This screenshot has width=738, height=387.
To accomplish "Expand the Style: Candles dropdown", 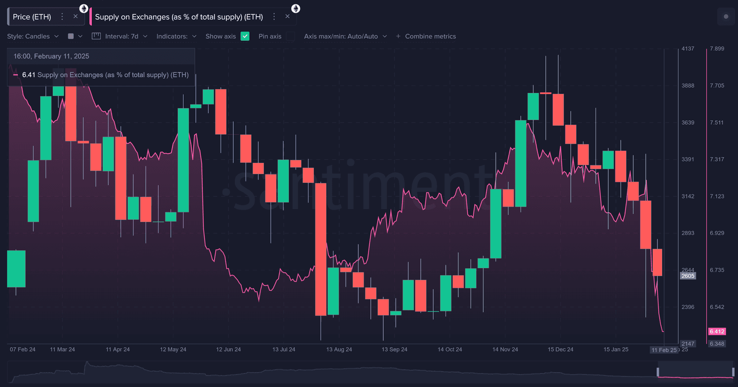I will (x=33, y=36).
